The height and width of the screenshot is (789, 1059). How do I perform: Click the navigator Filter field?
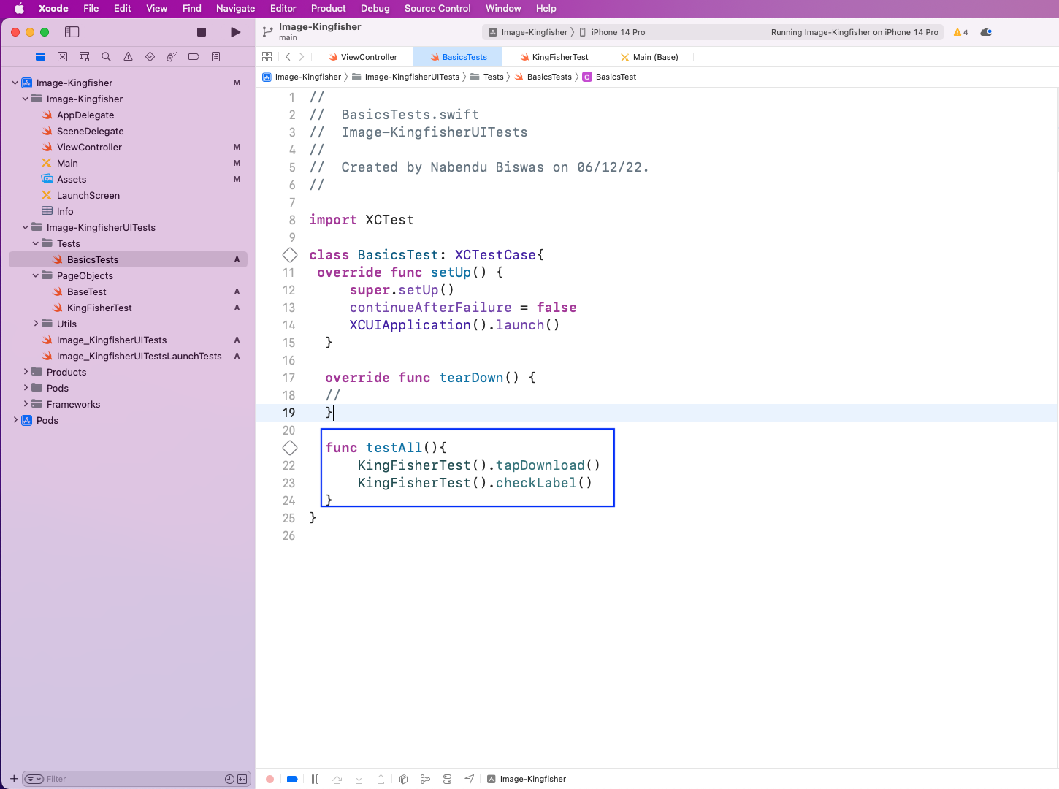pos(135,779)
